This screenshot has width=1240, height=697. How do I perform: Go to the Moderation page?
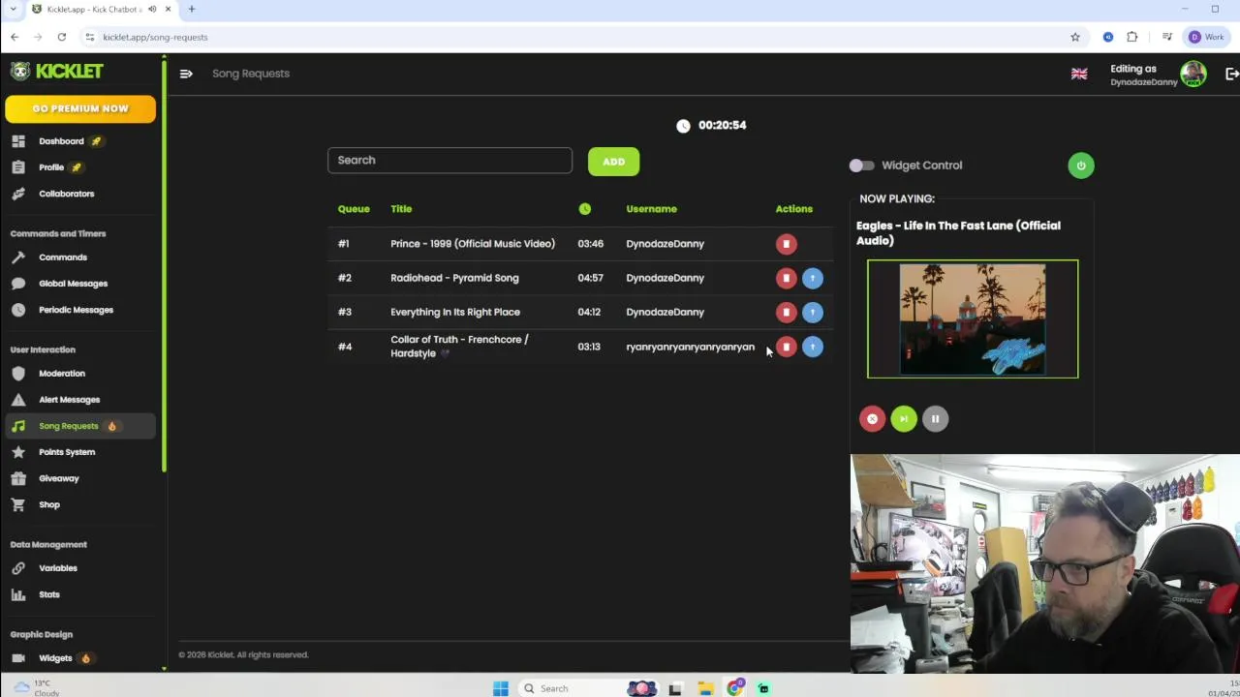pos(61,374)
